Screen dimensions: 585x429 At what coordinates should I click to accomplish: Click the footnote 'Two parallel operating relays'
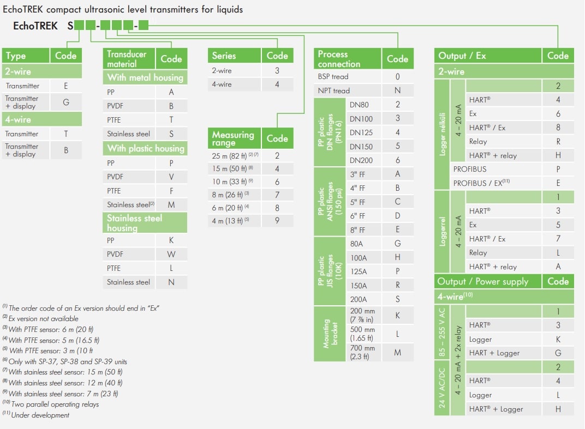coord(51,404)
